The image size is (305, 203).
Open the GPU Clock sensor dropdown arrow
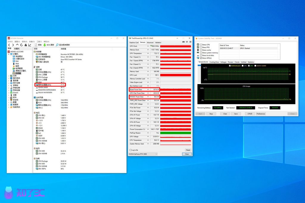coord(148,46)
